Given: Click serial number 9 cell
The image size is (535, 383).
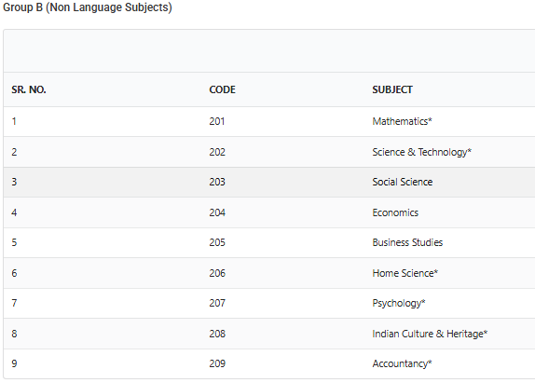Looking at the screenshot, I should (x=14, y=363).
